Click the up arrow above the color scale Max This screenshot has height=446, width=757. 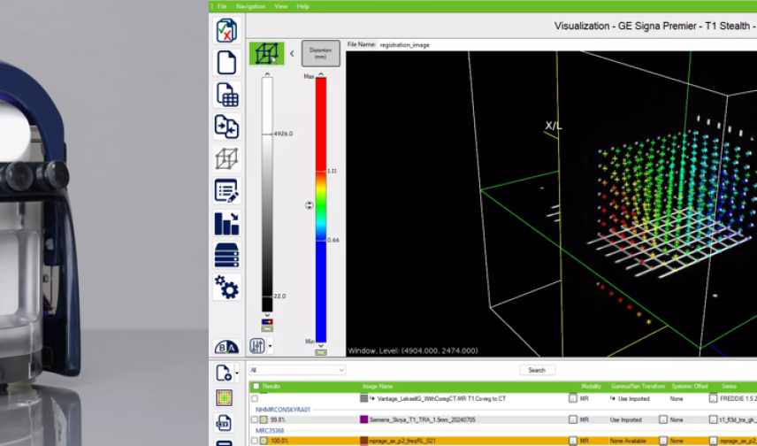pos(320,74)
